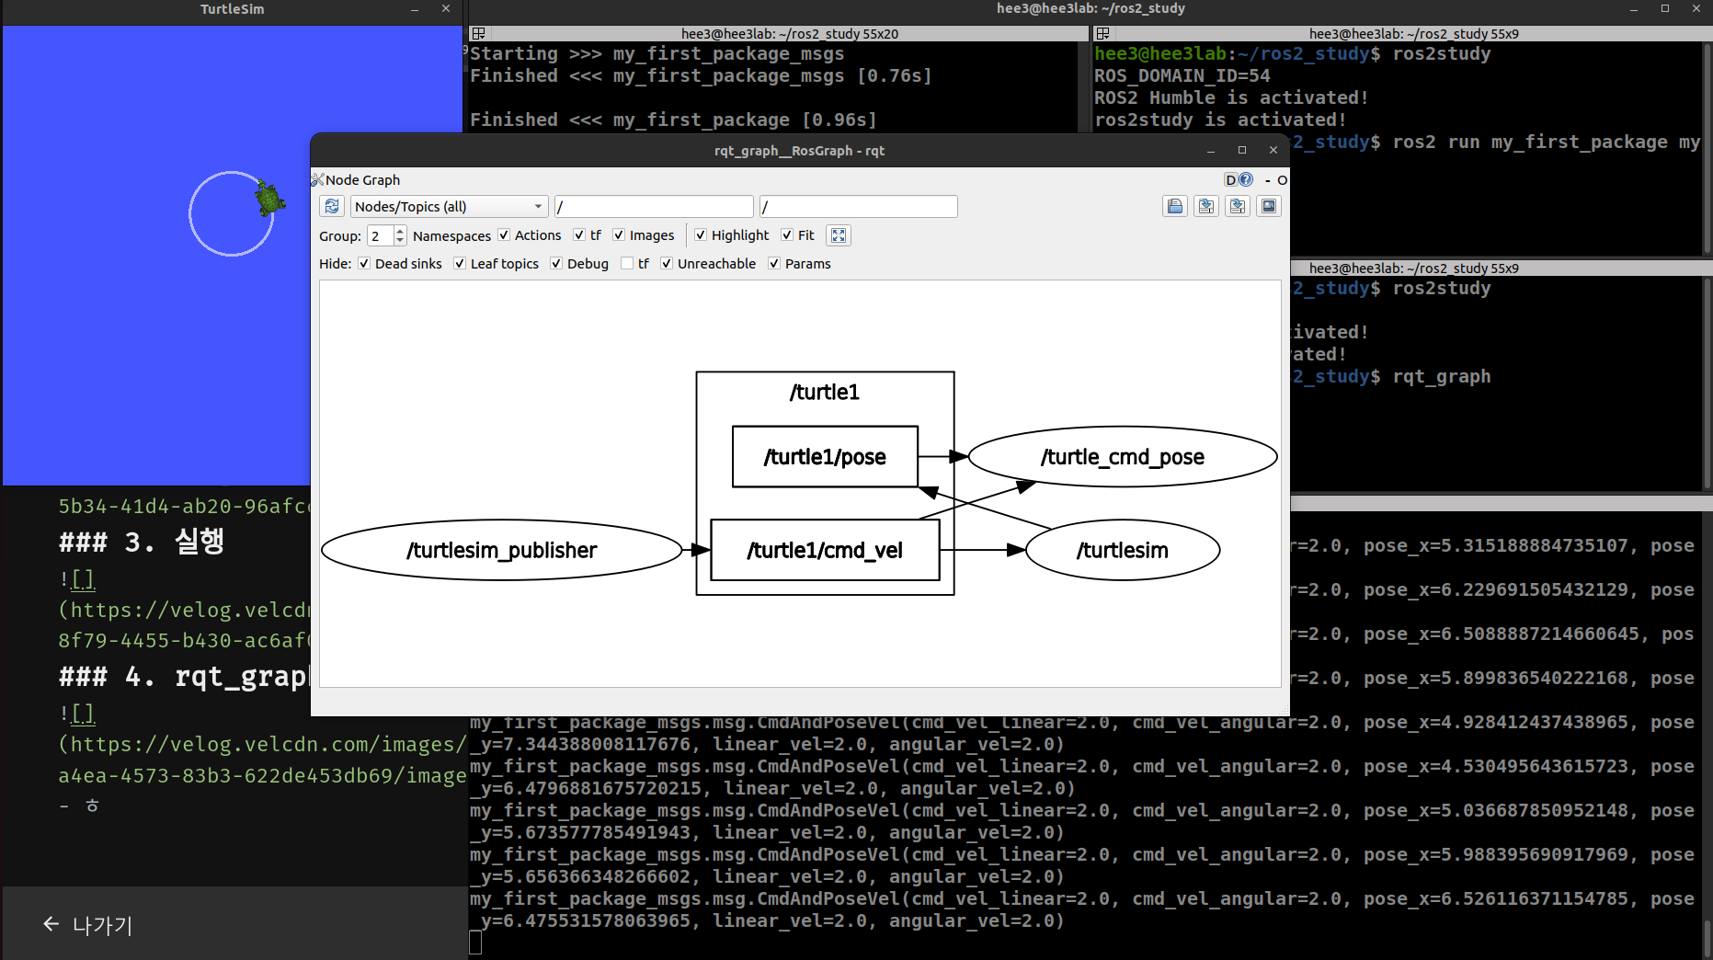Open the Nodes/Topics (all) dropdown
Viewport: 1713px width, 960px height.
click(x=449, y=207)
